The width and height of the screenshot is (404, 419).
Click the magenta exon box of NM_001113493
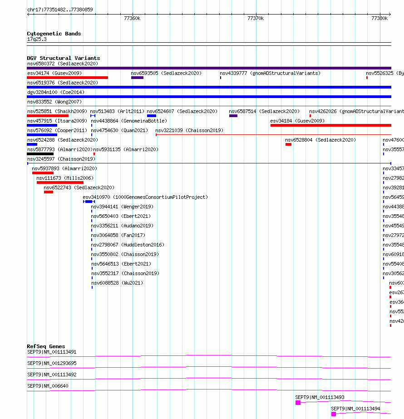[x=298, y=403]
